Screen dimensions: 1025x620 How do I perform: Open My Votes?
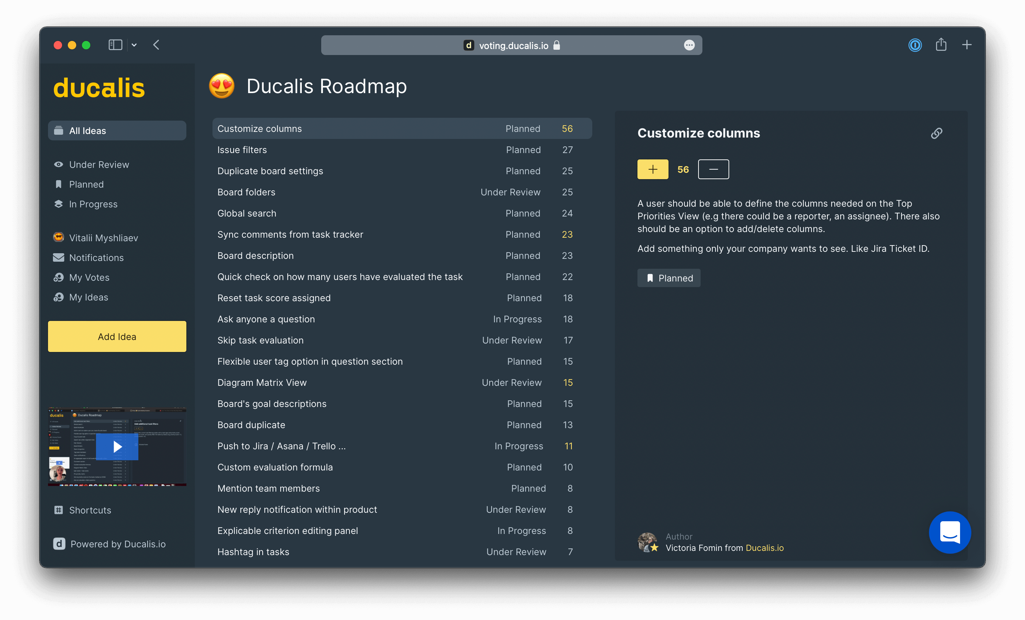(x=89, y=277)
